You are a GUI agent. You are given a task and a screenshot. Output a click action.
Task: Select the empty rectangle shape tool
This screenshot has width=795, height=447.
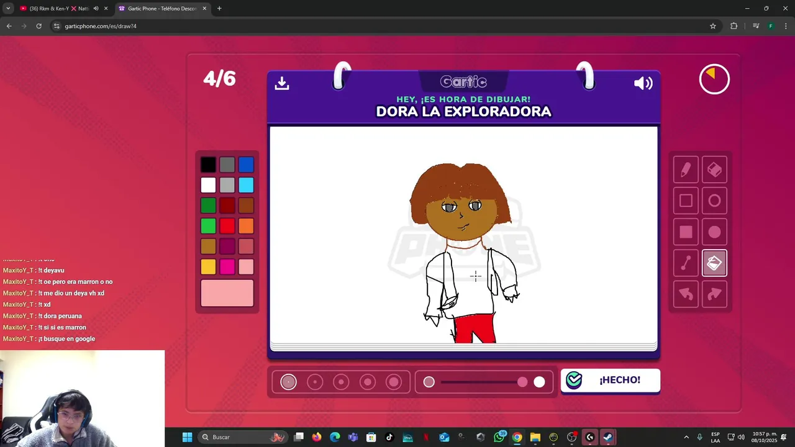pyautogui.click(x=686, y=201)
